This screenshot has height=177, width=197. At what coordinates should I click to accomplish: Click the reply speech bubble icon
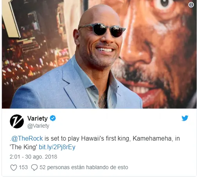(x=34, y=168)
